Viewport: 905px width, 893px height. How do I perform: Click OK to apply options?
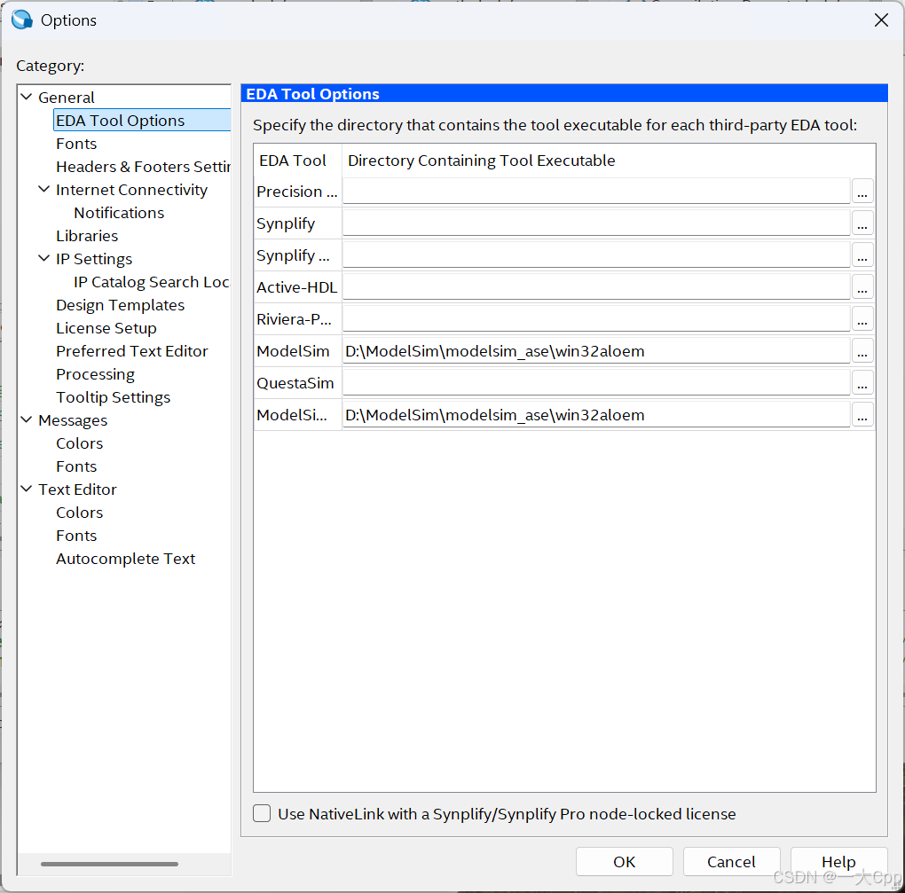(x=624, y=861)
